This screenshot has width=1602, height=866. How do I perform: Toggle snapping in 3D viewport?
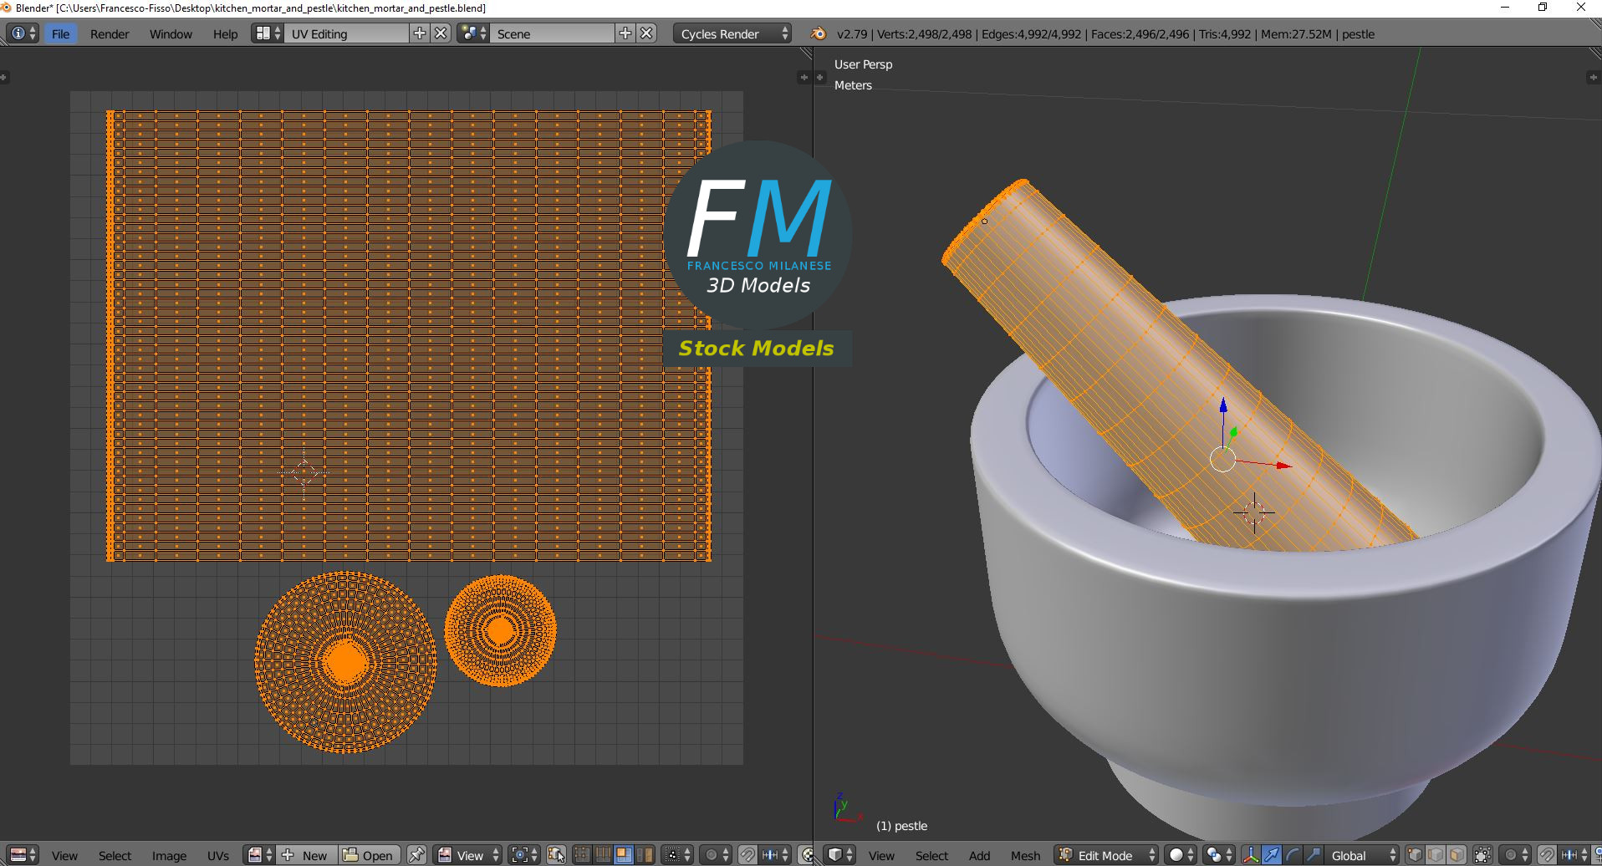[1548, 855]
